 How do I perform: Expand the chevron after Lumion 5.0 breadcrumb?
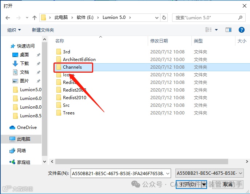130,17
